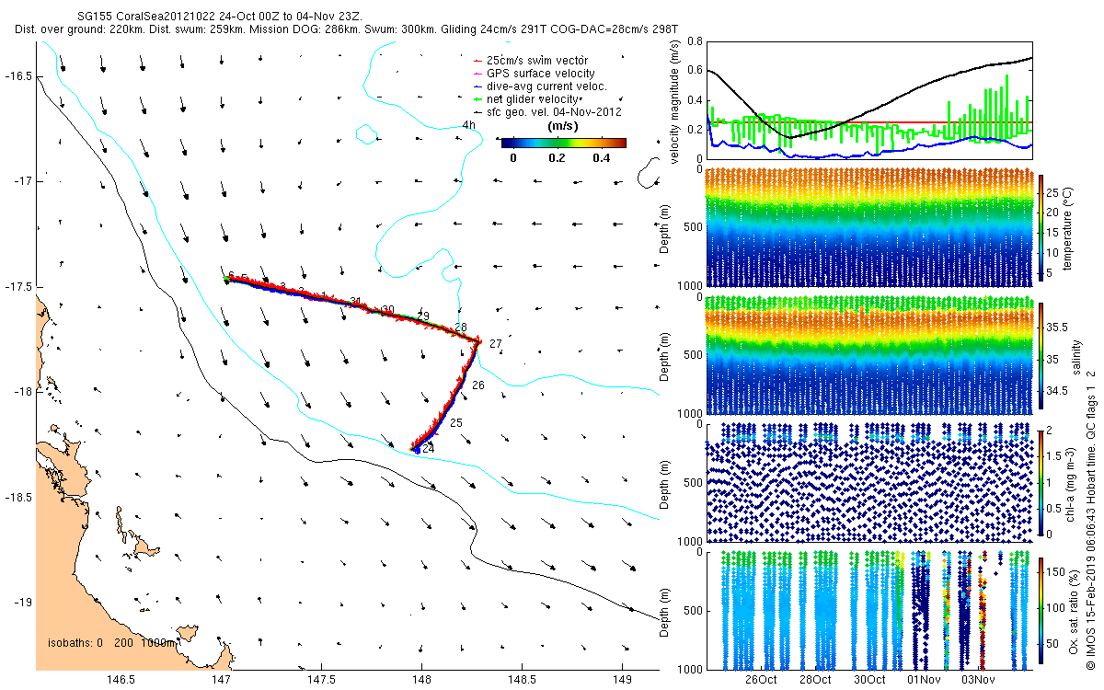Click the 34.5 tick on salinity color bar

pyautogui.click(x=1057, y=391)
